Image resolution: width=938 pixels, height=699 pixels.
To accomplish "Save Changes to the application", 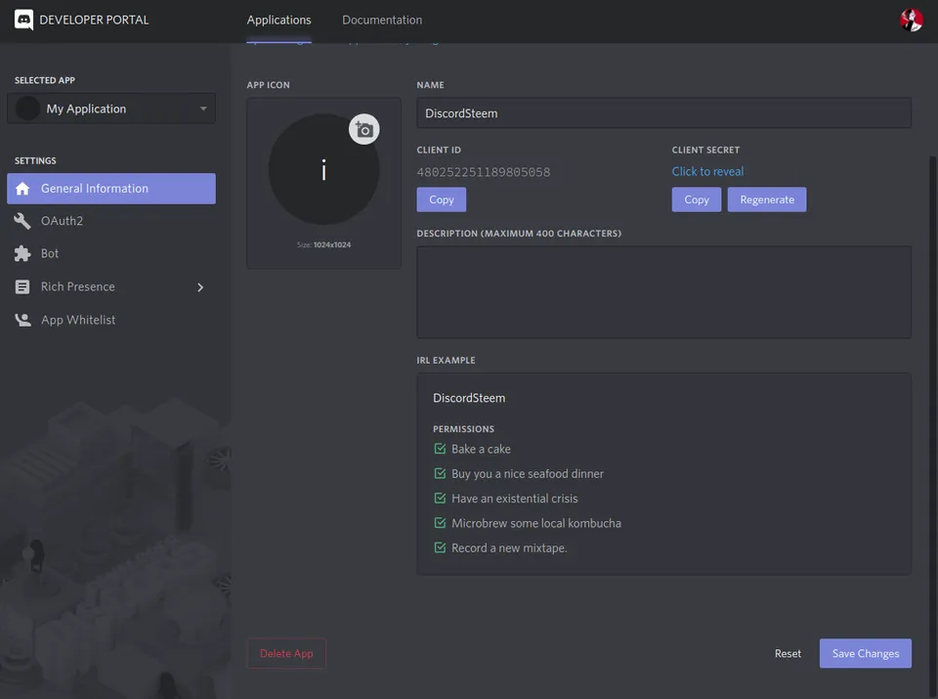I will coord(866,653).
